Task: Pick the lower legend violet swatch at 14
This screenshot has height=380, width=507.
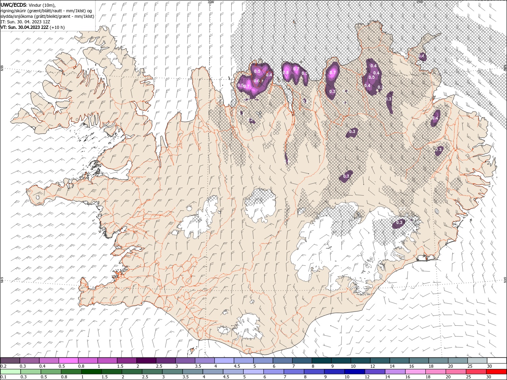Action: point(395,372)
